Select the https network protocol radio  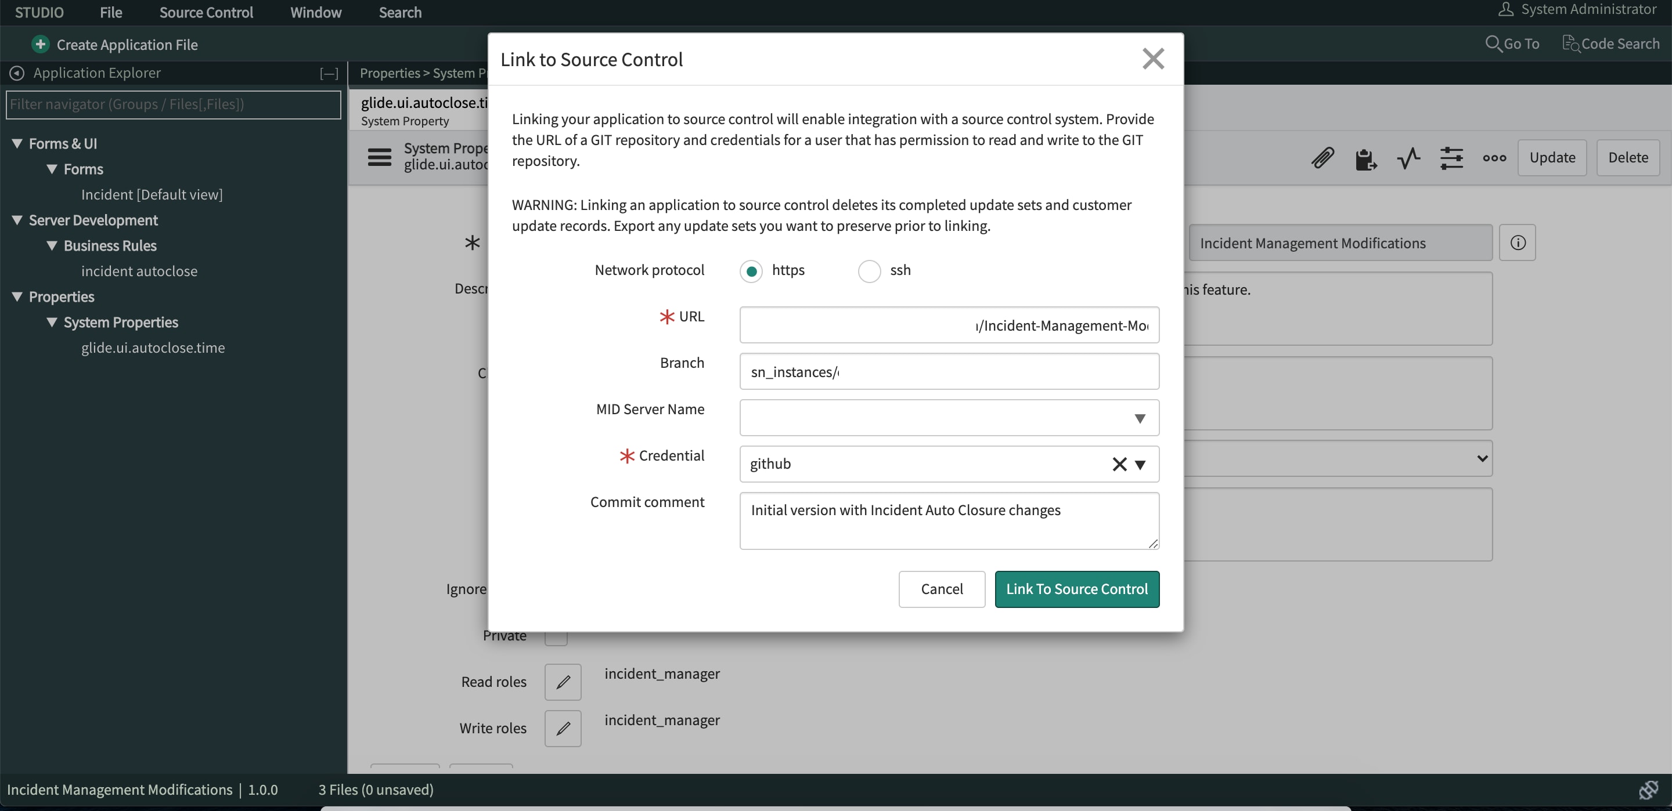coord(751,270)
